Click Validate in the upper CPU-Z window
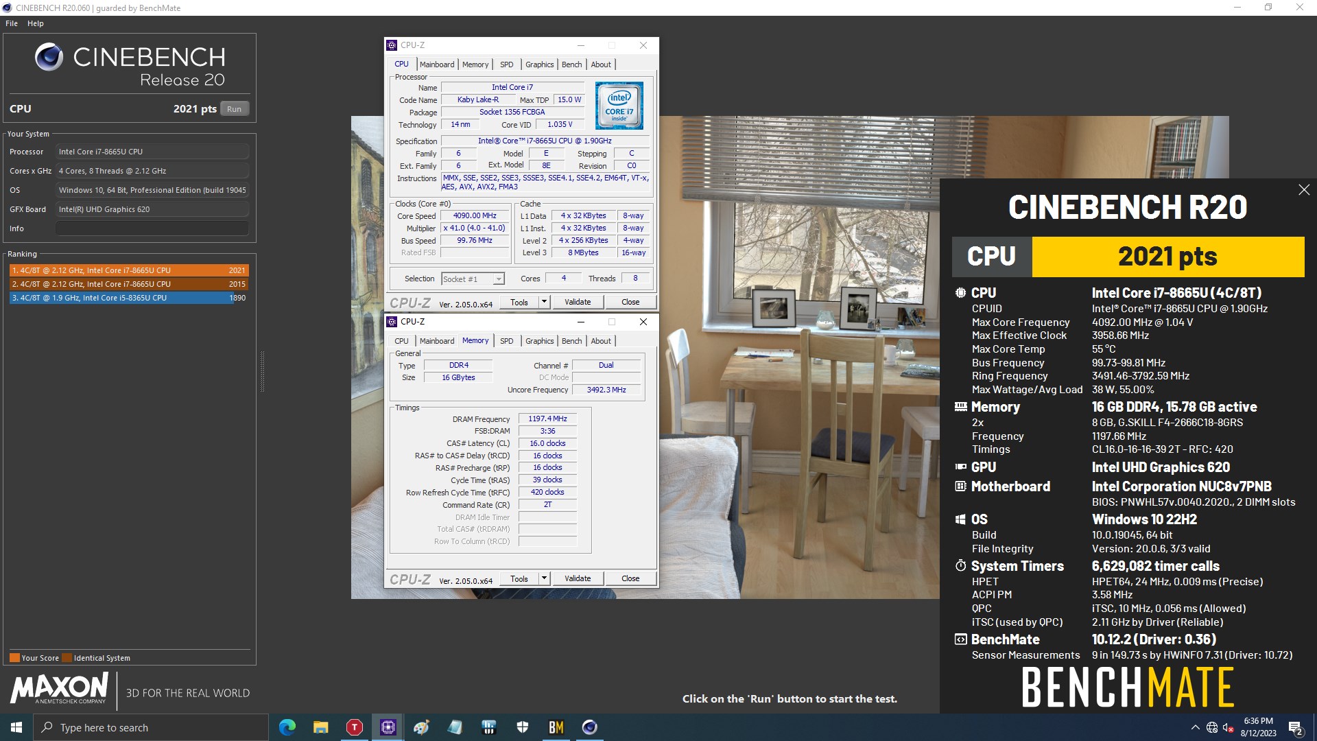Image resolution: width=1317 pixels, height=741 pixels. [578, 302]
